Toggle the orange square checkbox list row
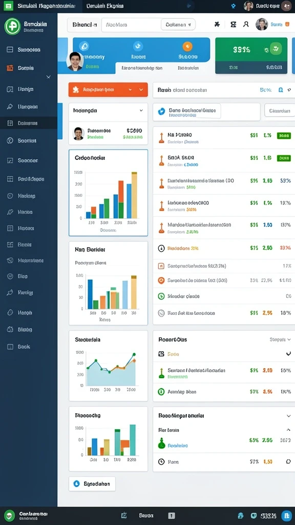Image resolution: width=295 pixels, height=525 pixels. [x=161, y=266]
